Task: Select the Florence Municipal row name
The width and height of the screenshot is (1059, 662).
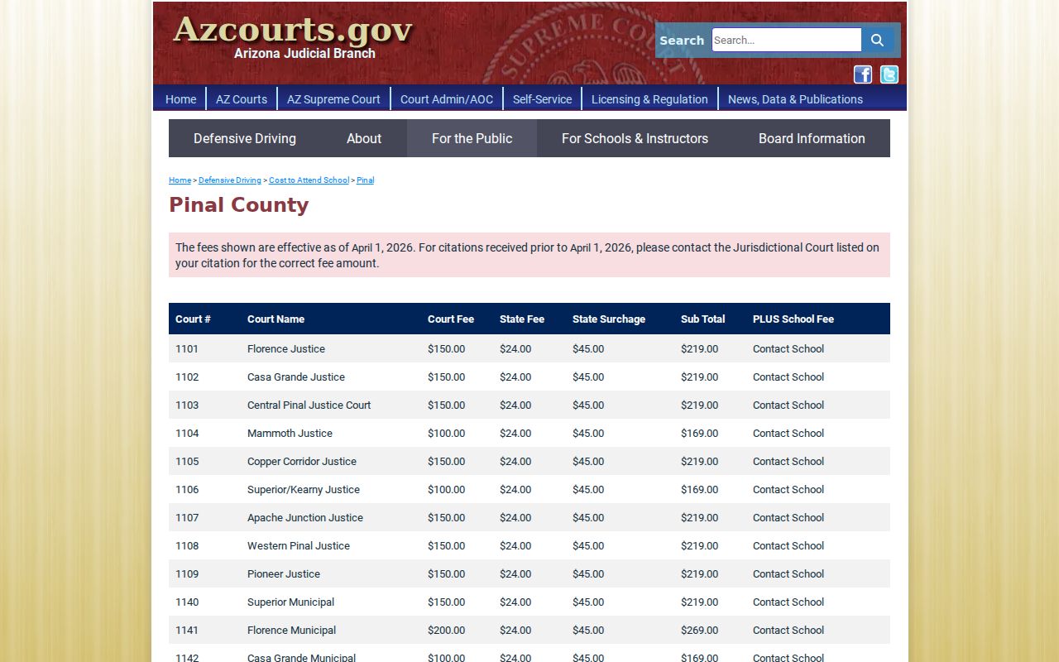Action: pyautogui.click(x=291, y=631)
